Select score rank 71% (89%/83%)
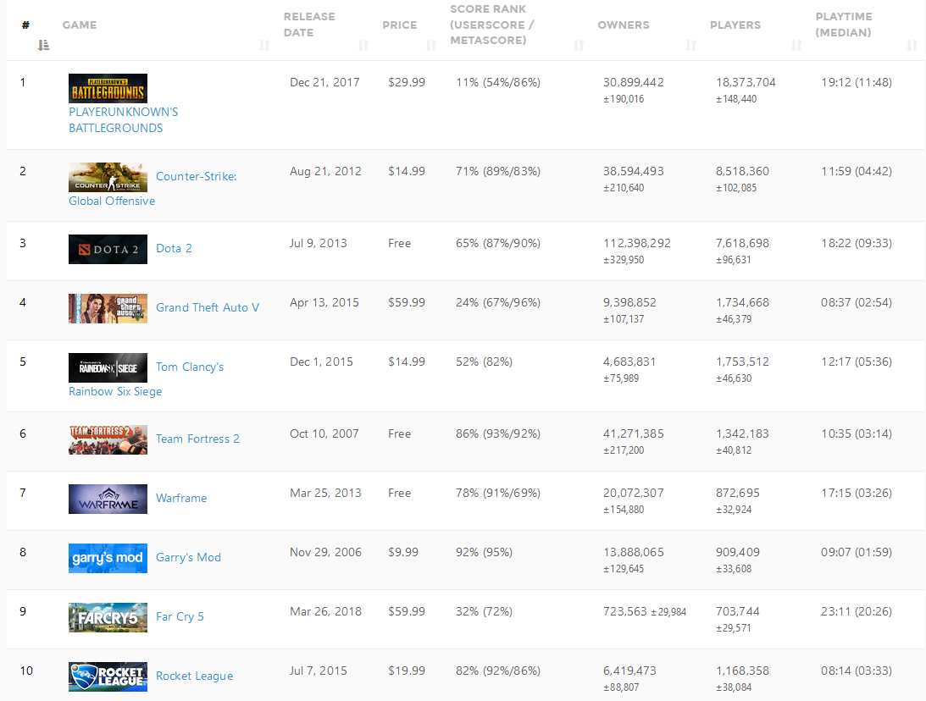 coord(498,171)
